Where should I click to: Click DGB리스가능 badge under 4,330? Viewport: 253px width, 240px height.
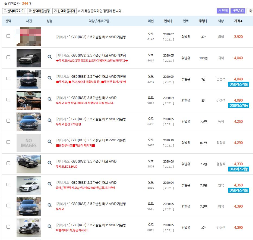[239, 169]
